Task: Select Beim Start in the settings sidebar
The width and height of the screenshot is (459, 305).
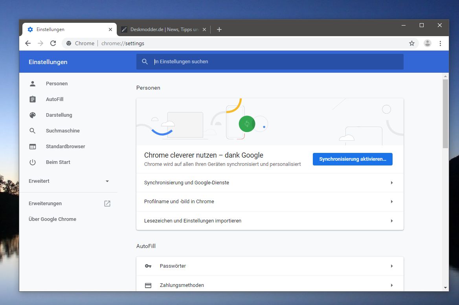Action: tap(58, 162)
